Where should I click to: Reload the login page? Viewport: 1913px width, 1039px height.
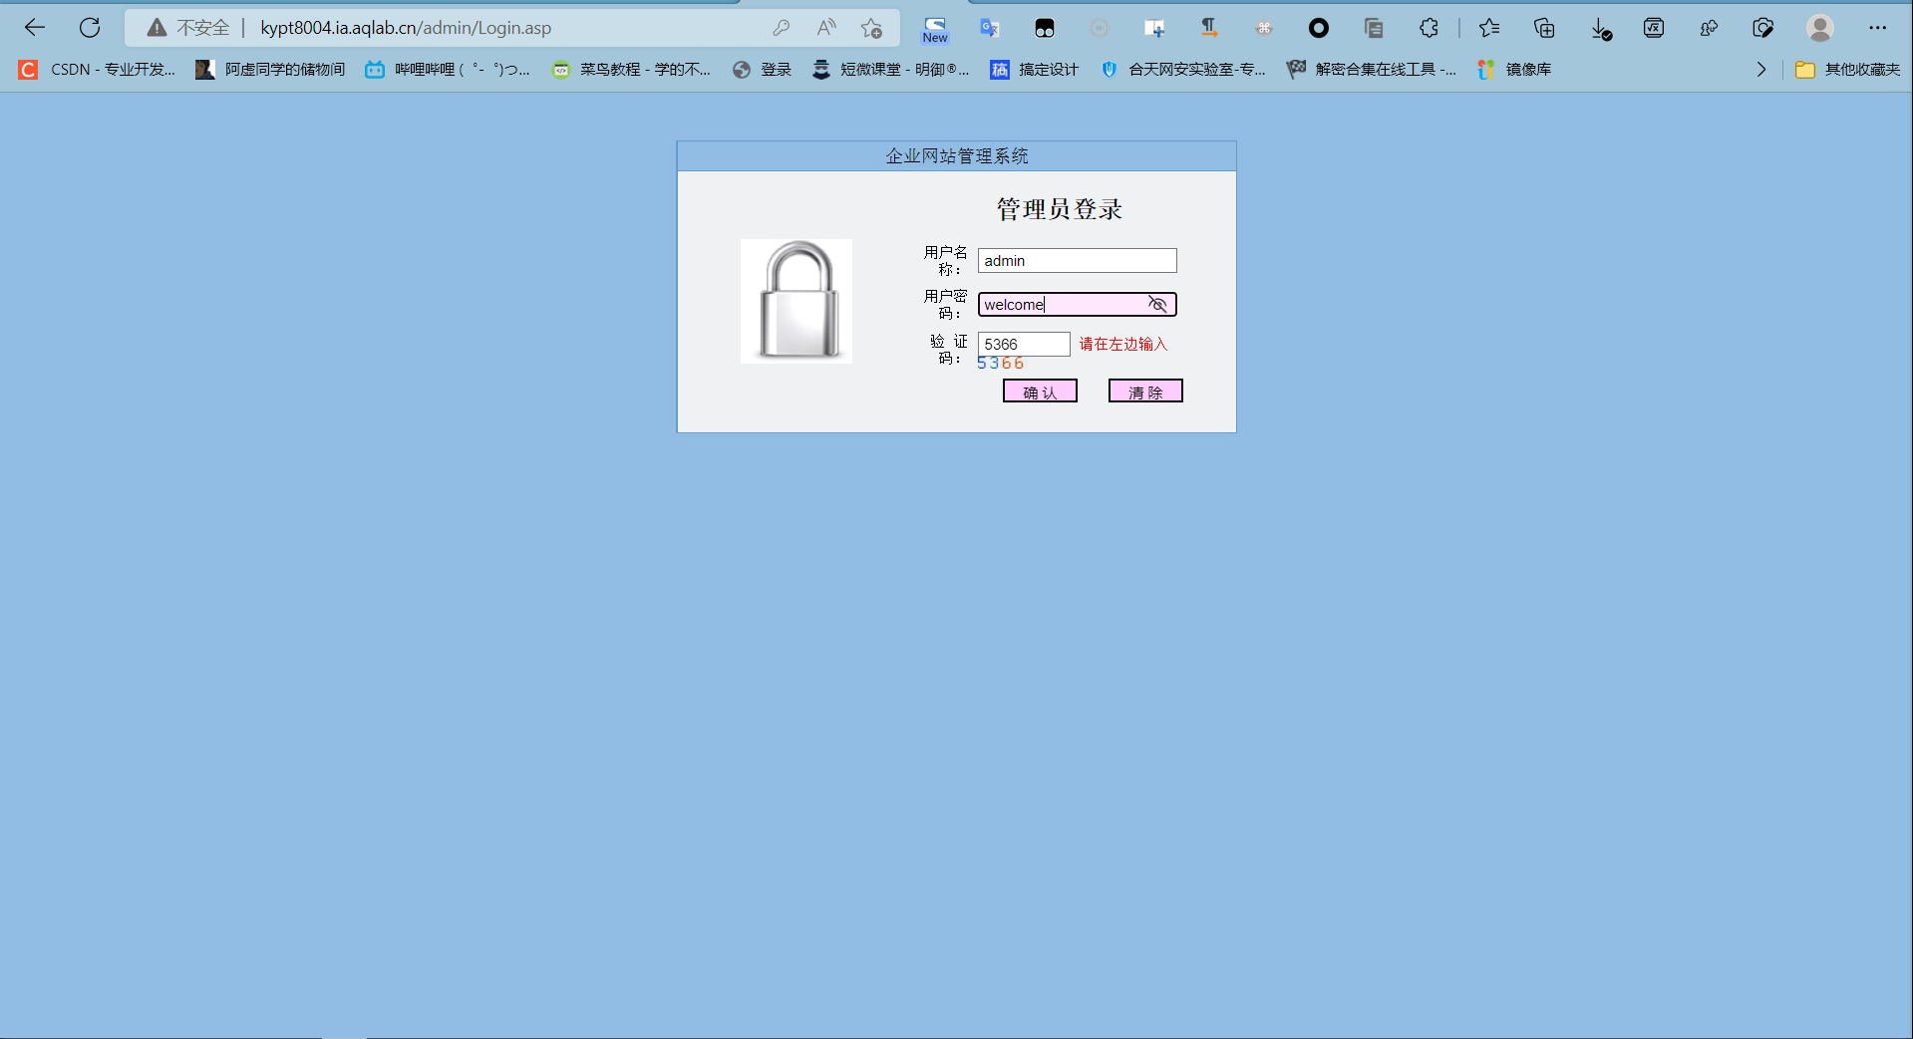click(90, 28)
